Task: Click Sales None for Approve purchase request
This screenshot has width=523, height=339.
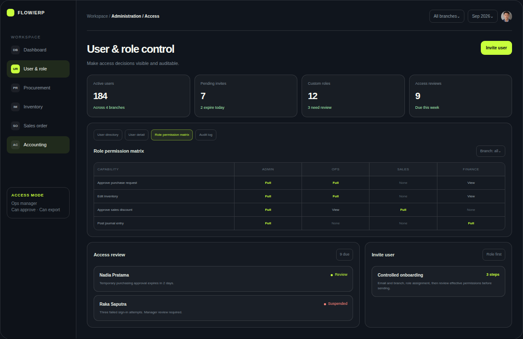Action: [x=403, y=183]
